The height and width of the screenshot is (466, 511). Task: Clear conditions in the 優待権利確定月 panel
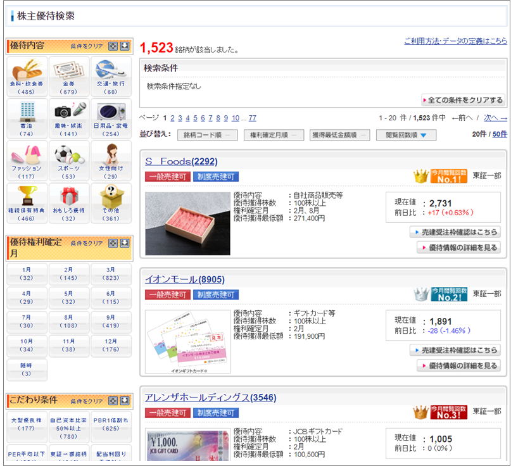coord(87,243)
